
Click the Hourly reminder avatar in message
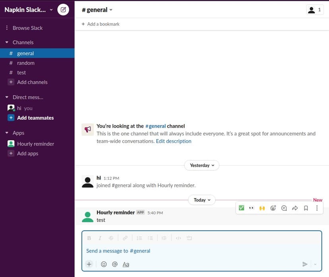coord(87,216)
